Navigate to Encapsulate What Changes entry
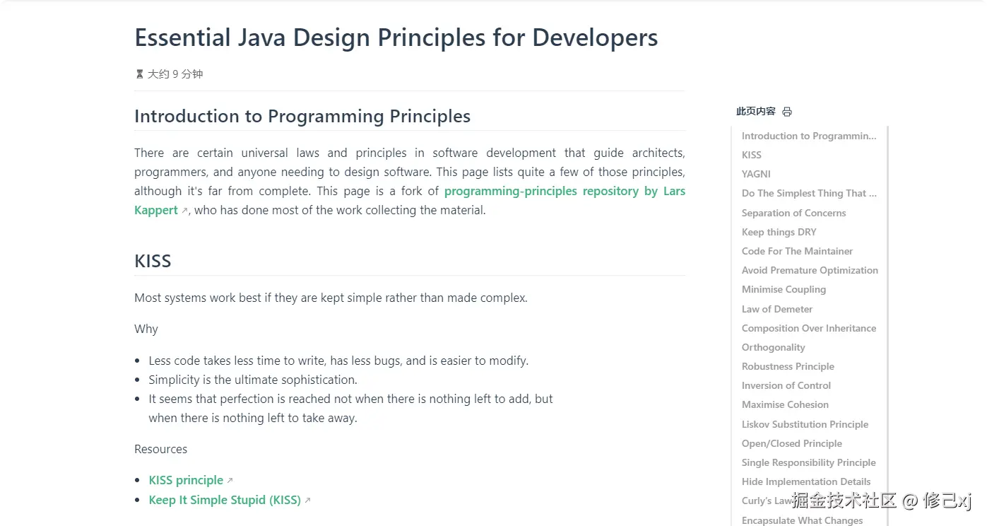 pyautogui.click(x=802, y=520)
